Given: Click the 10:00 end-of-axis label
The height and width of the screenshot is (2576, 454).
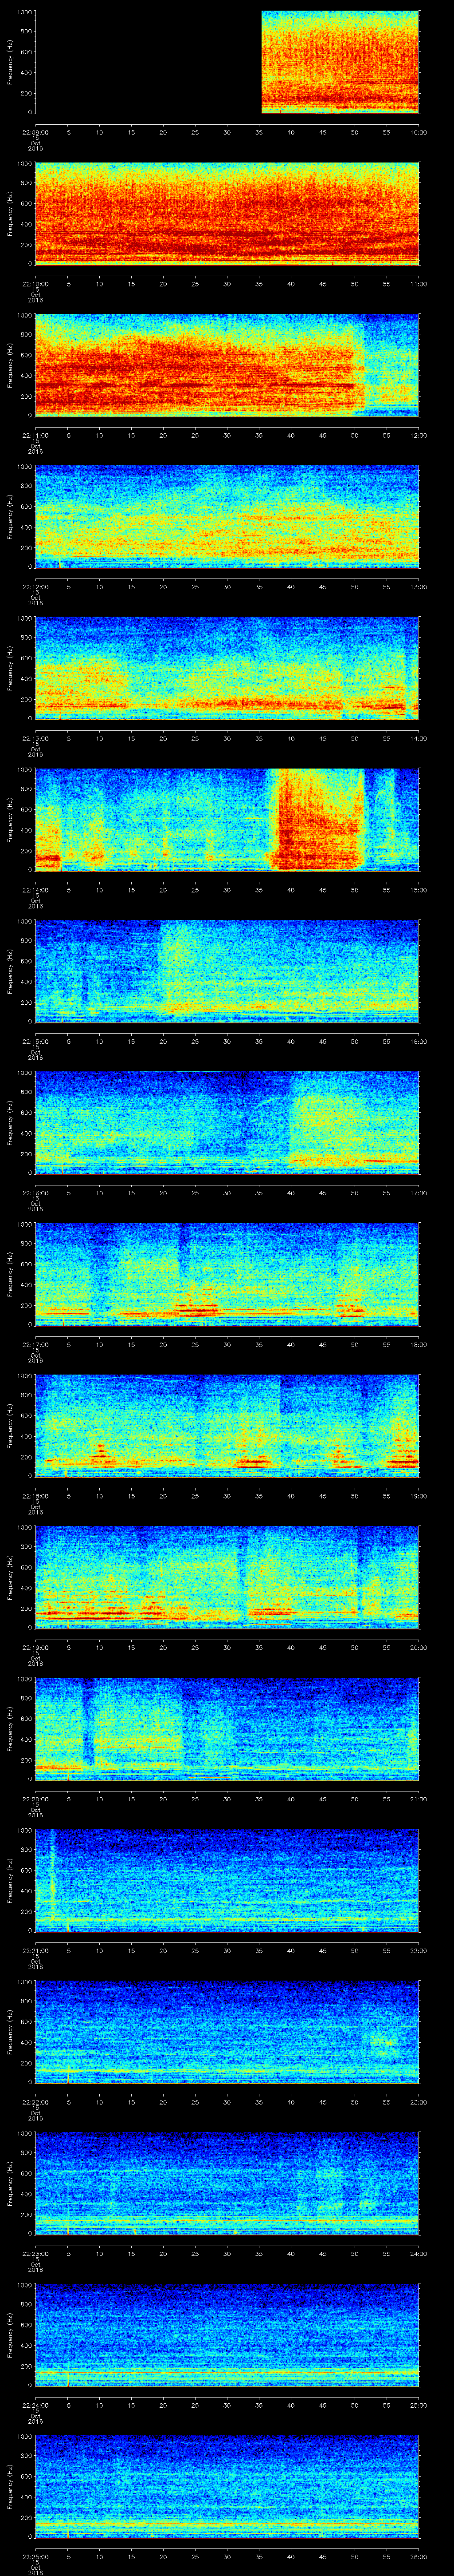Looking at the screenshot, I should point(418,132).
